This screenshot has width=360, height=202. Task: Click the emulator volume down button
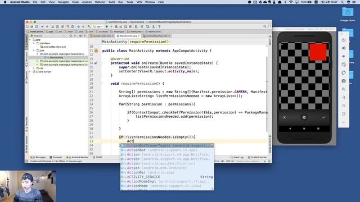coord(344,56)
